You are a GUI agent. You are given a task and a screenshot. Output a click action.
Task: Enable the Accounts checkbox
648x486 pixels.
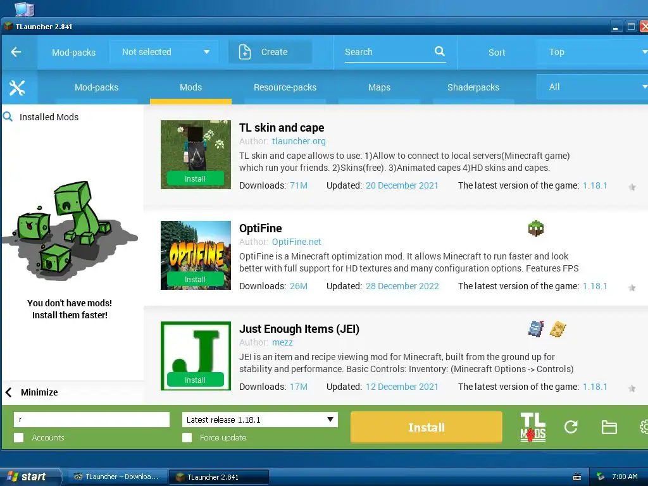(18, 438)
